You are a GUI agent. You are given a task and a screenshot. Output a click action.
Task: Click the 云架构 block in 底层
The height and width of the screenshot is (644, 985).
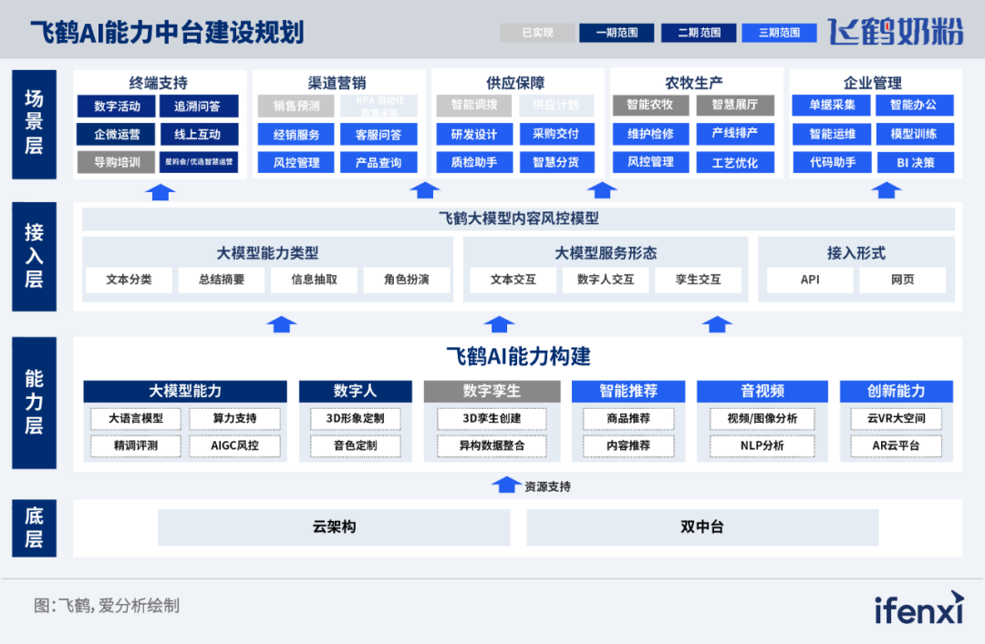[334, 527]
